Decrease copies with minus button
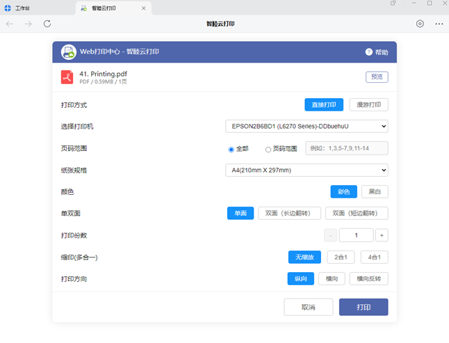The height and width of the screenshot is (343, 449). [330, 235]
